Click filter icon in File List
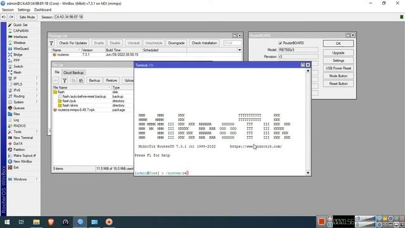This screenshot has height=228, width=405. [65, 80]
